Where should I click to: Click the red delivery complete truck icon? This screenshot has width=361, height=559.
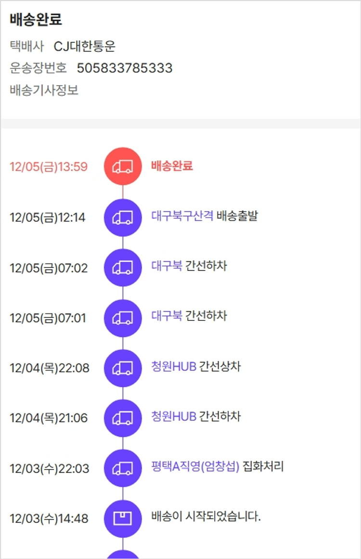(123, 166)
